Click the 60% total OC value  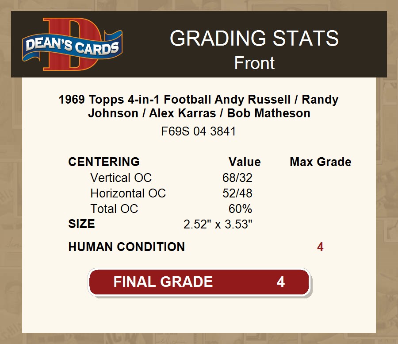pyautogui.click(x=240, y=209)
